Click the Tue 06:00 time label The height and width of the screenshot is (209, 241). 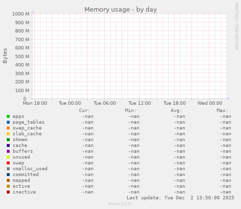[105, 103]
